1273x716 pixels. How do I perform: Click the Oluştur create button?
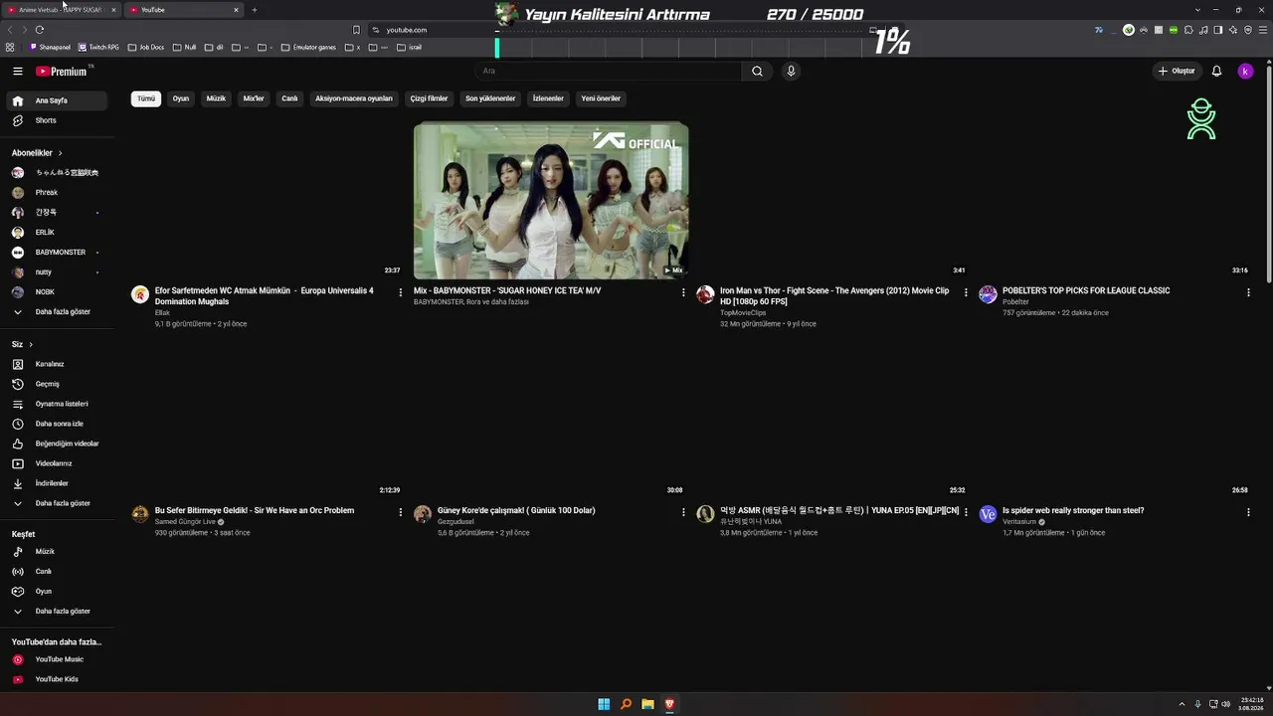point(1176,71)
